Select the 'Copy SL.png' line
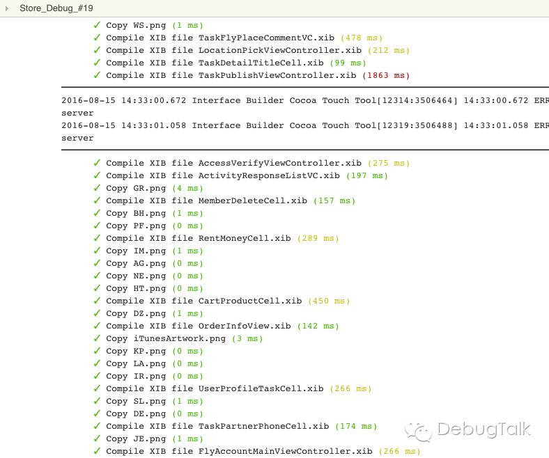Viewport: 549px width, 458px height. coord(148,402)
